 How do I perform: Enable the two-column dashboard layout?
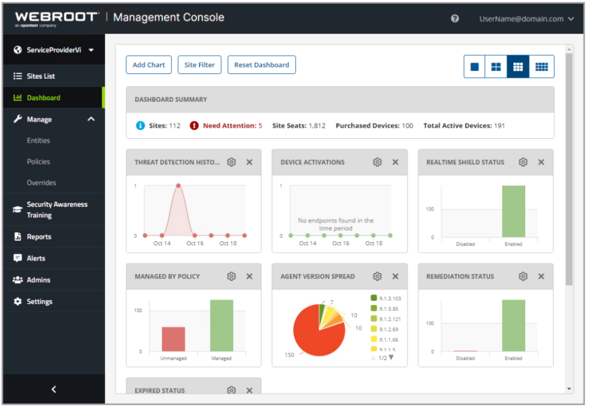(x=496, y=66)
